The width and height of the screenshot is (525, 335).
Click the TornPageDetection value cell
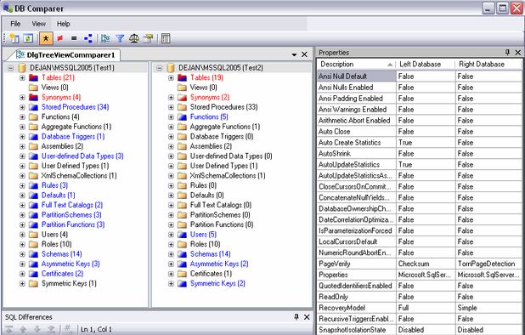point(488,264)
